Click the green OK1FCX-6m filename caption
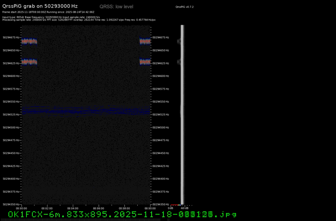This screenshot has width=336, height=221. point(122,215)
